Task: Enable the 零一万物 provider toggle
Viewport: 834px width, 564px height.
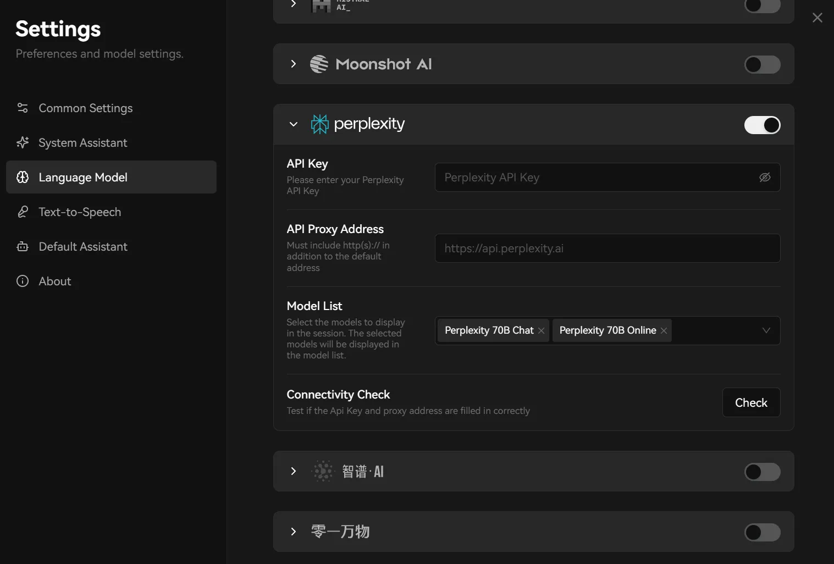Action: tap(762, 532)
